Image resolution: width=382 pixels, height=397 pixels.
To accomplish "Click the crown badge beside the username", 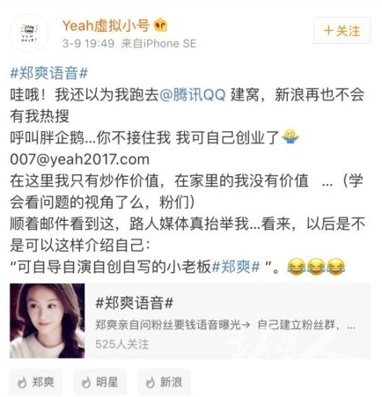I will (161, 26).
